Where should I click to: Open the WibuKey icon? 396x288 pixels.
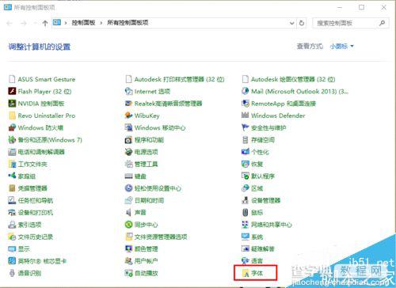[x=128, y=116]
